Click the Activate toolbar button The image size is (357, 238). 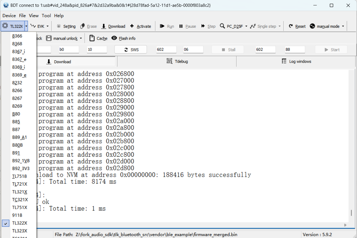(x=141, y=26)
